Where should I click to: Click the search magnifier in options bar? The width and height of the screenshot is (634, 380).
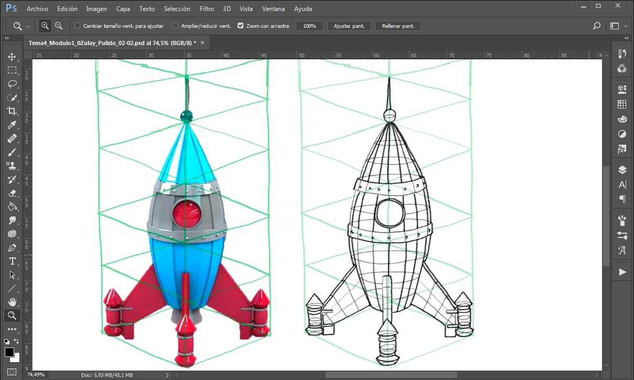click(x=596, y=26)
